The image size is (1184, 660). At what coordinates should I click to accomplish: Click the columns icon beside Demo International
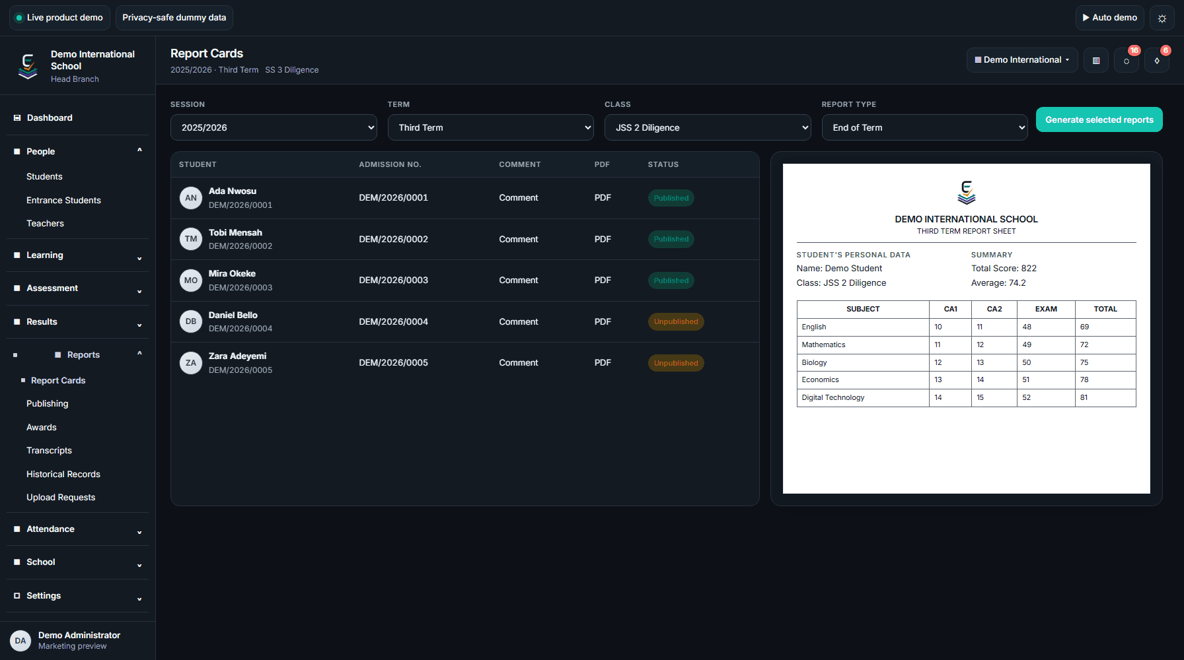[1096, 60]
